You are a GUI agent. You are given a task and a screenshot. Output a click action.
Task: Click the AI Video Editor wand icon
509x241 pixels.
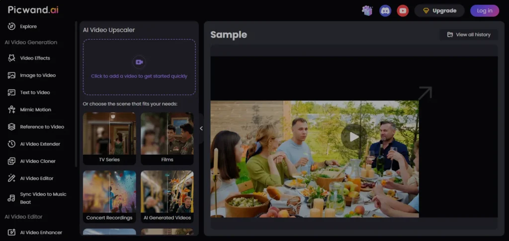click(x=12, y=178)
